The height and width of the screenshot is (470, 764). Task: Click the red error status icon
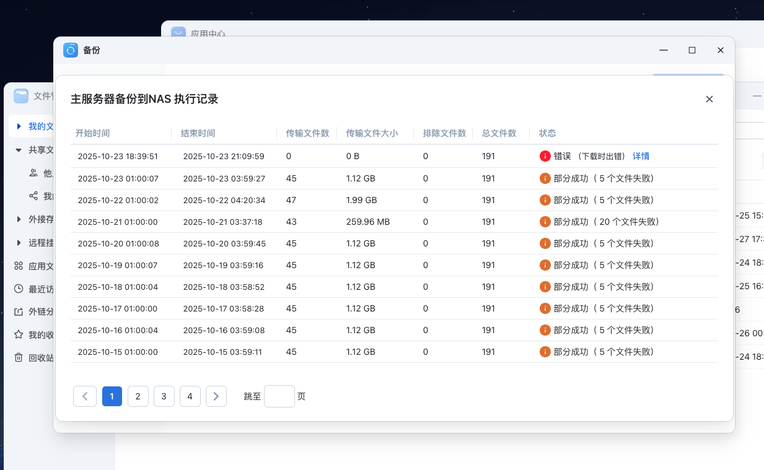click(545, 156)
